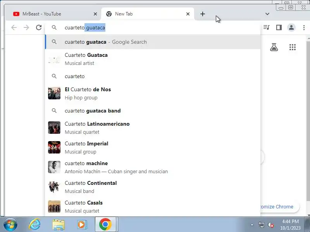
Task: Open the Search Labs flask icon
Action: click(274, 47)
